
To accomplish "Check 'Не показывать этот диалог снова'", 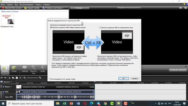I will pyautogui.click(x=50, y=79).
